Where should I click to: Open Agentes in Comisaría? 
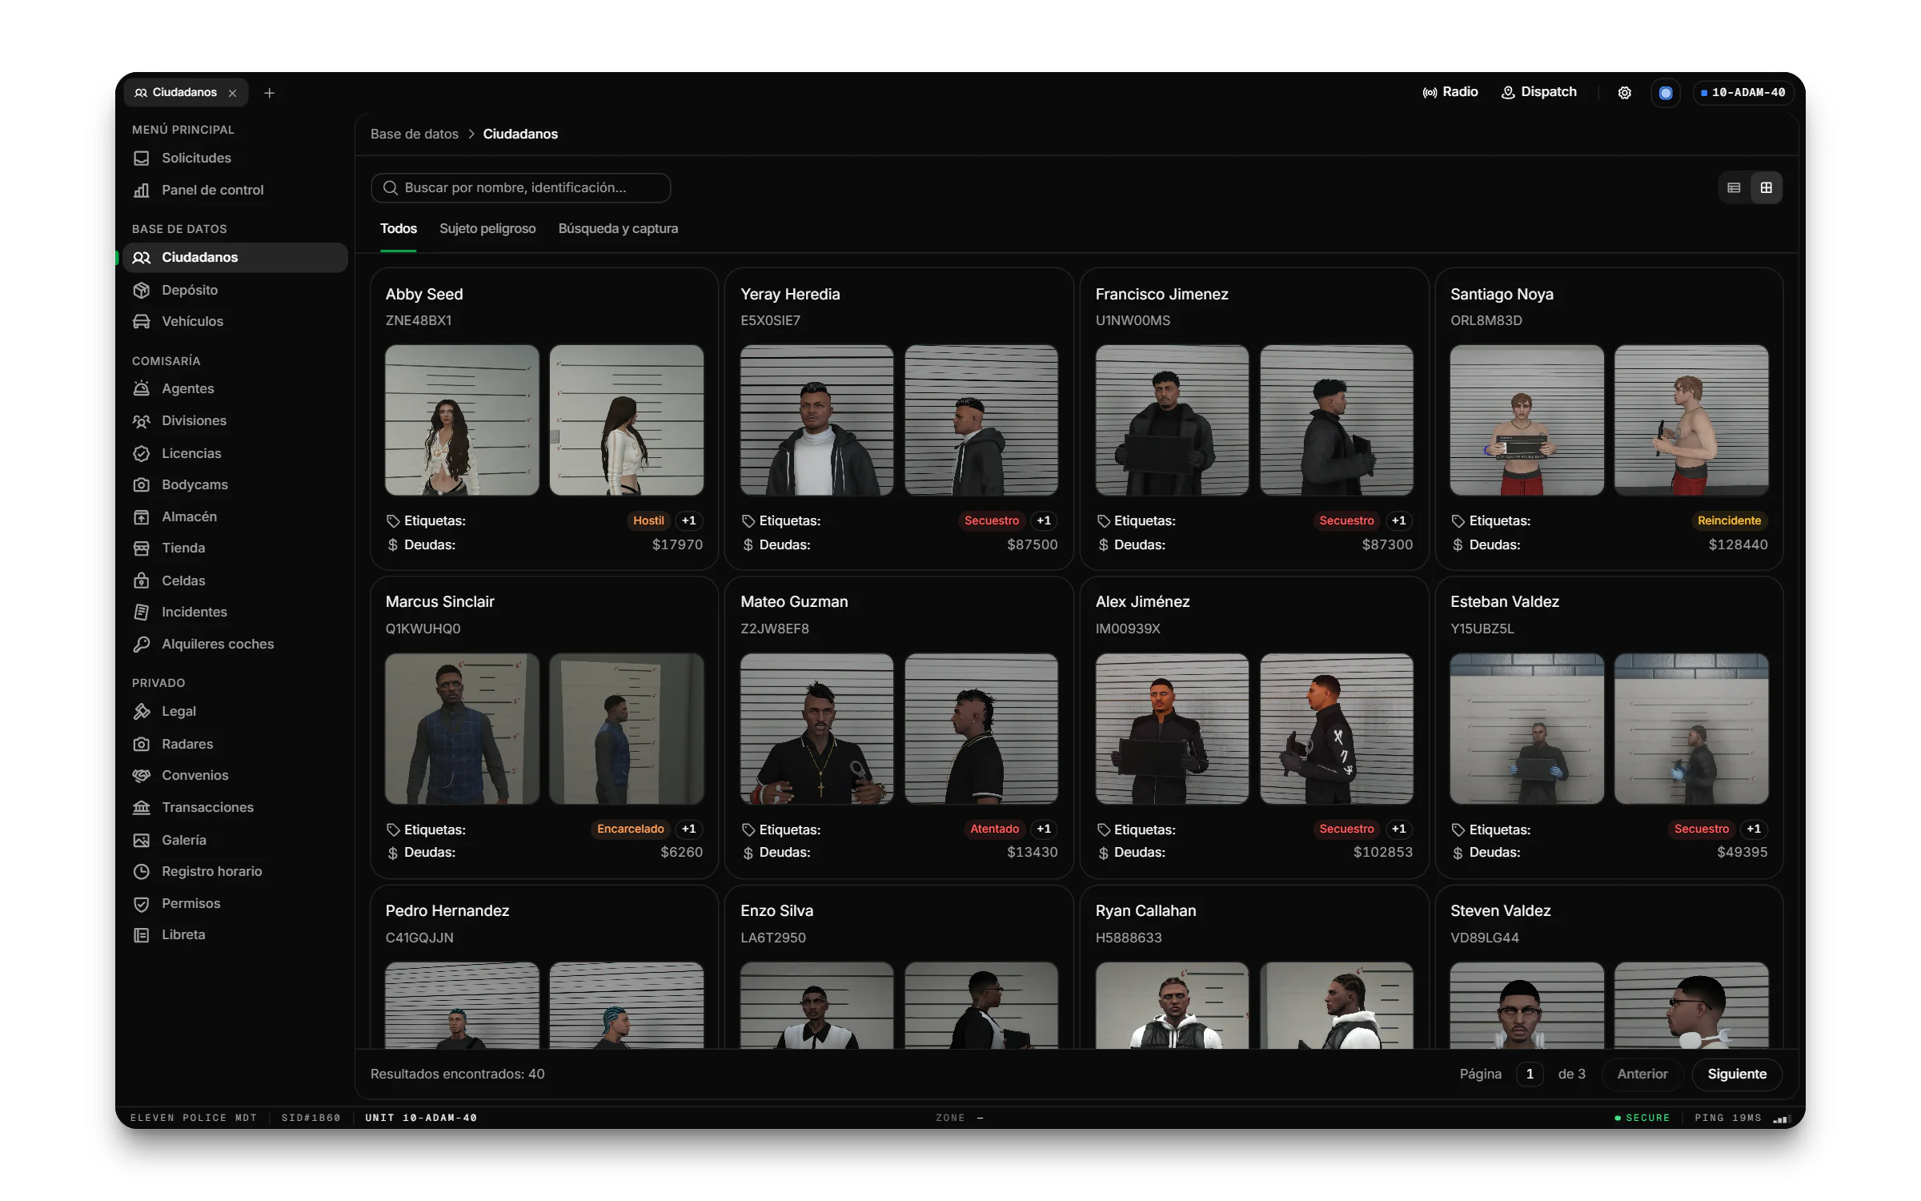click(x=235, y=388)
